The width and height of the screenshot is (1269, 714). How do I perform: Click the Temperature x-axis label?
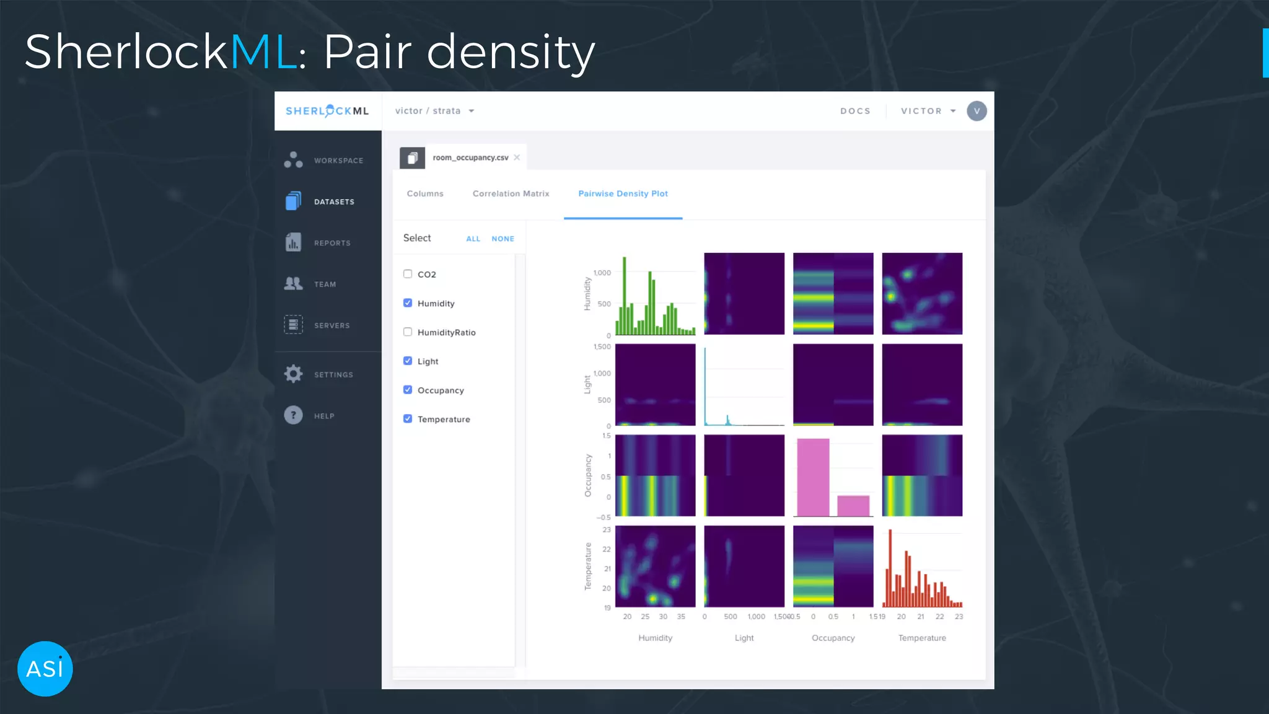click(922, 638)
